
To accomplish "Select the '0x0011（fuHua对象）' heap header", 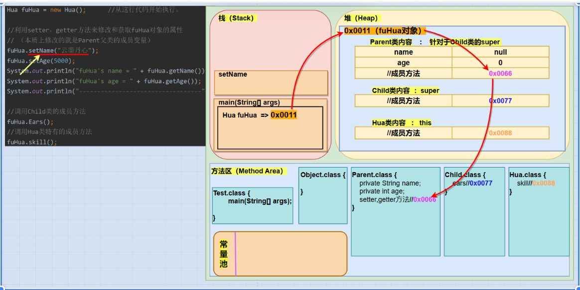I will point(385,31).
